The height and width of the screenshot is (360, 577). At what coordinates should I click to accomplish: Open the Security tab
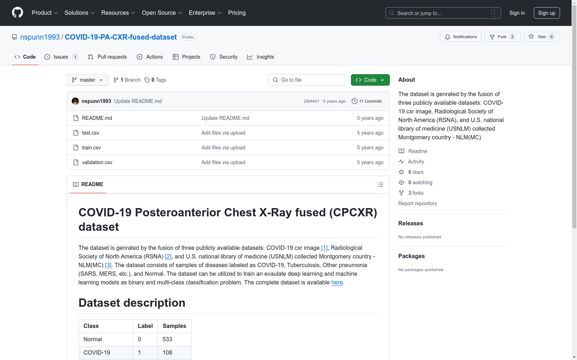[224, 57]
